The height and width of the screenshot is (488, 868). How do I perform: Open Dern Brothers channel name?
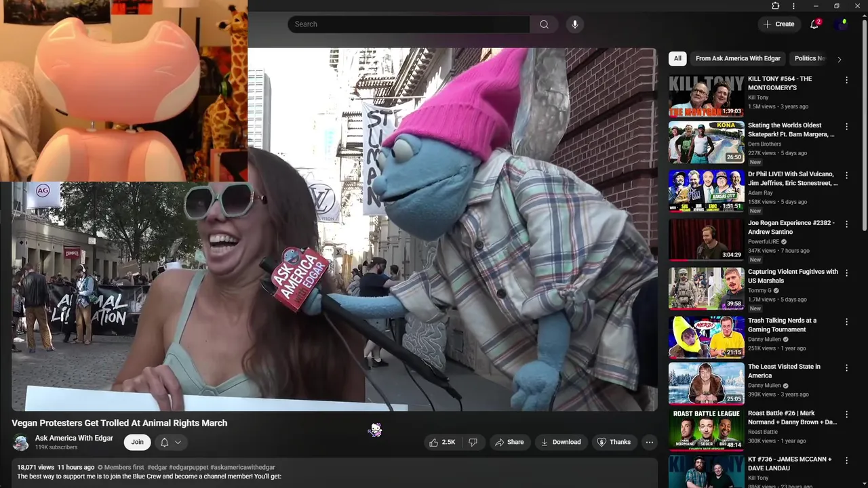point(764,144)
